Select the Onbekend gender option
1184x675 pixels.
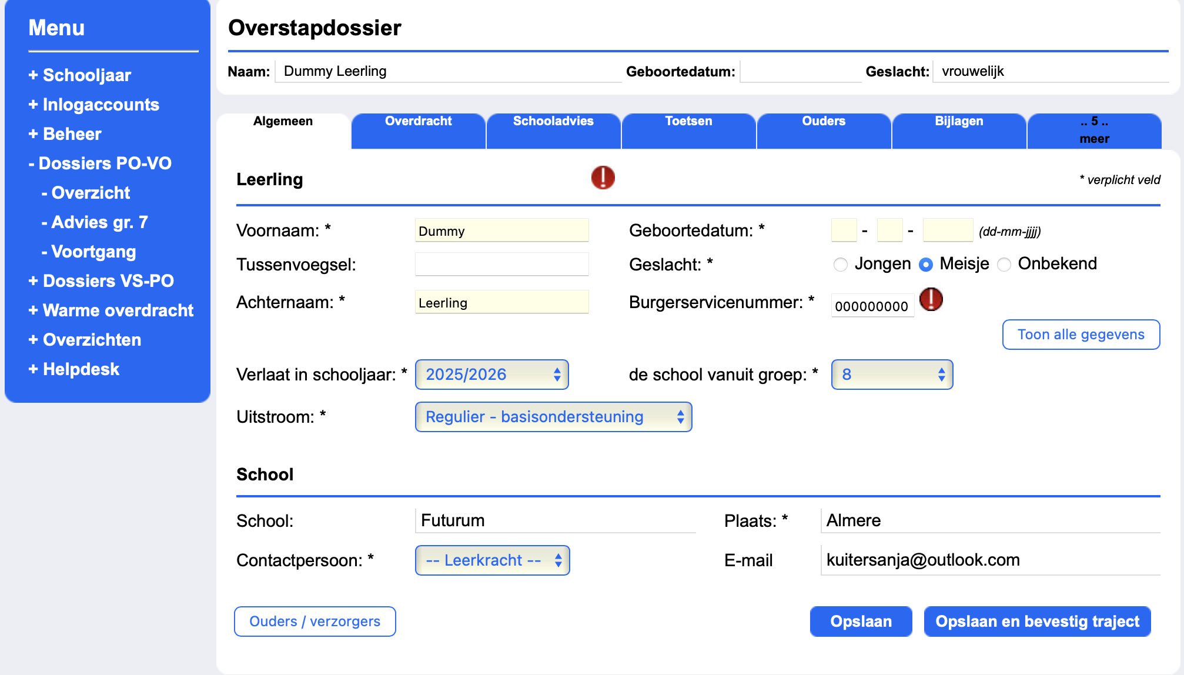tap(1004, 265)
